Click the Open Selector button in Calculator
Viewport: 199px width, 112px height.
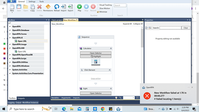(x=96, y=53)
